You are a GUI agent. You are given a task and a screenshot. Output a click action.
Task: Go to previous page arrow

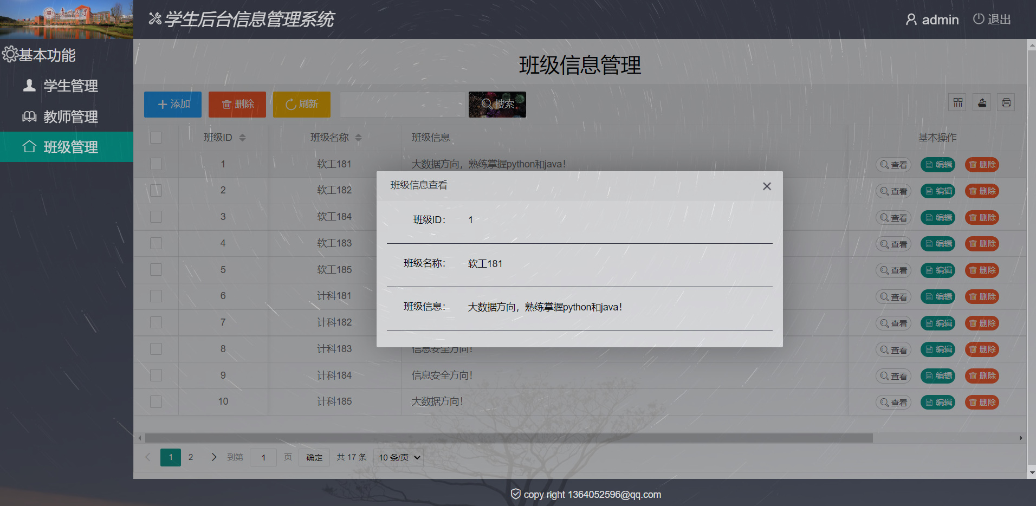(147, 457)
